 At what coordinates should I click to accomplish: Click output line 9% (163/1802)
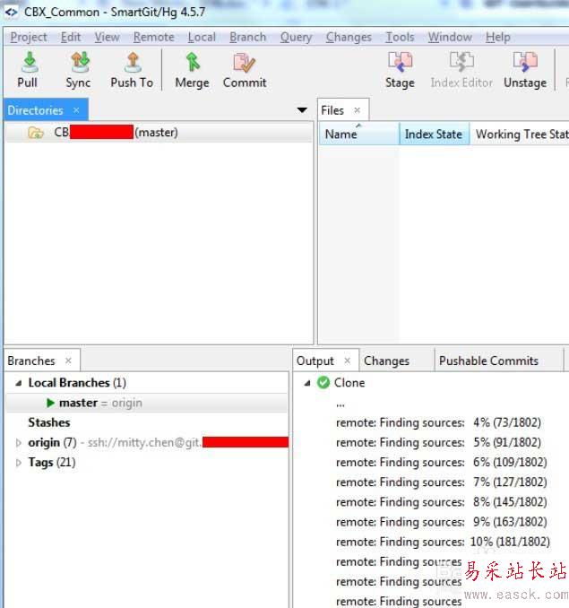(x=442, y=522)
